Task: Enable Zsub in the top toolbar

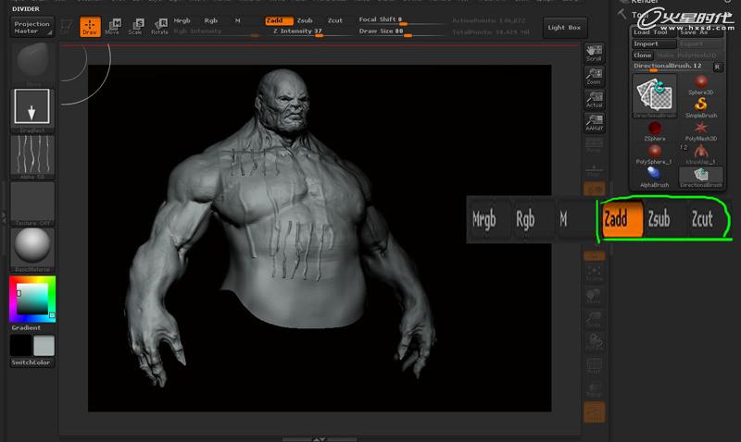Action: [305, 19]
